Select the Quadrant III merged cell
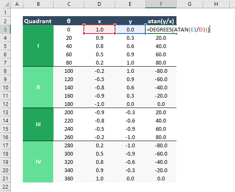This screenshot has height=192, width=235. click(x=38, y=124)
